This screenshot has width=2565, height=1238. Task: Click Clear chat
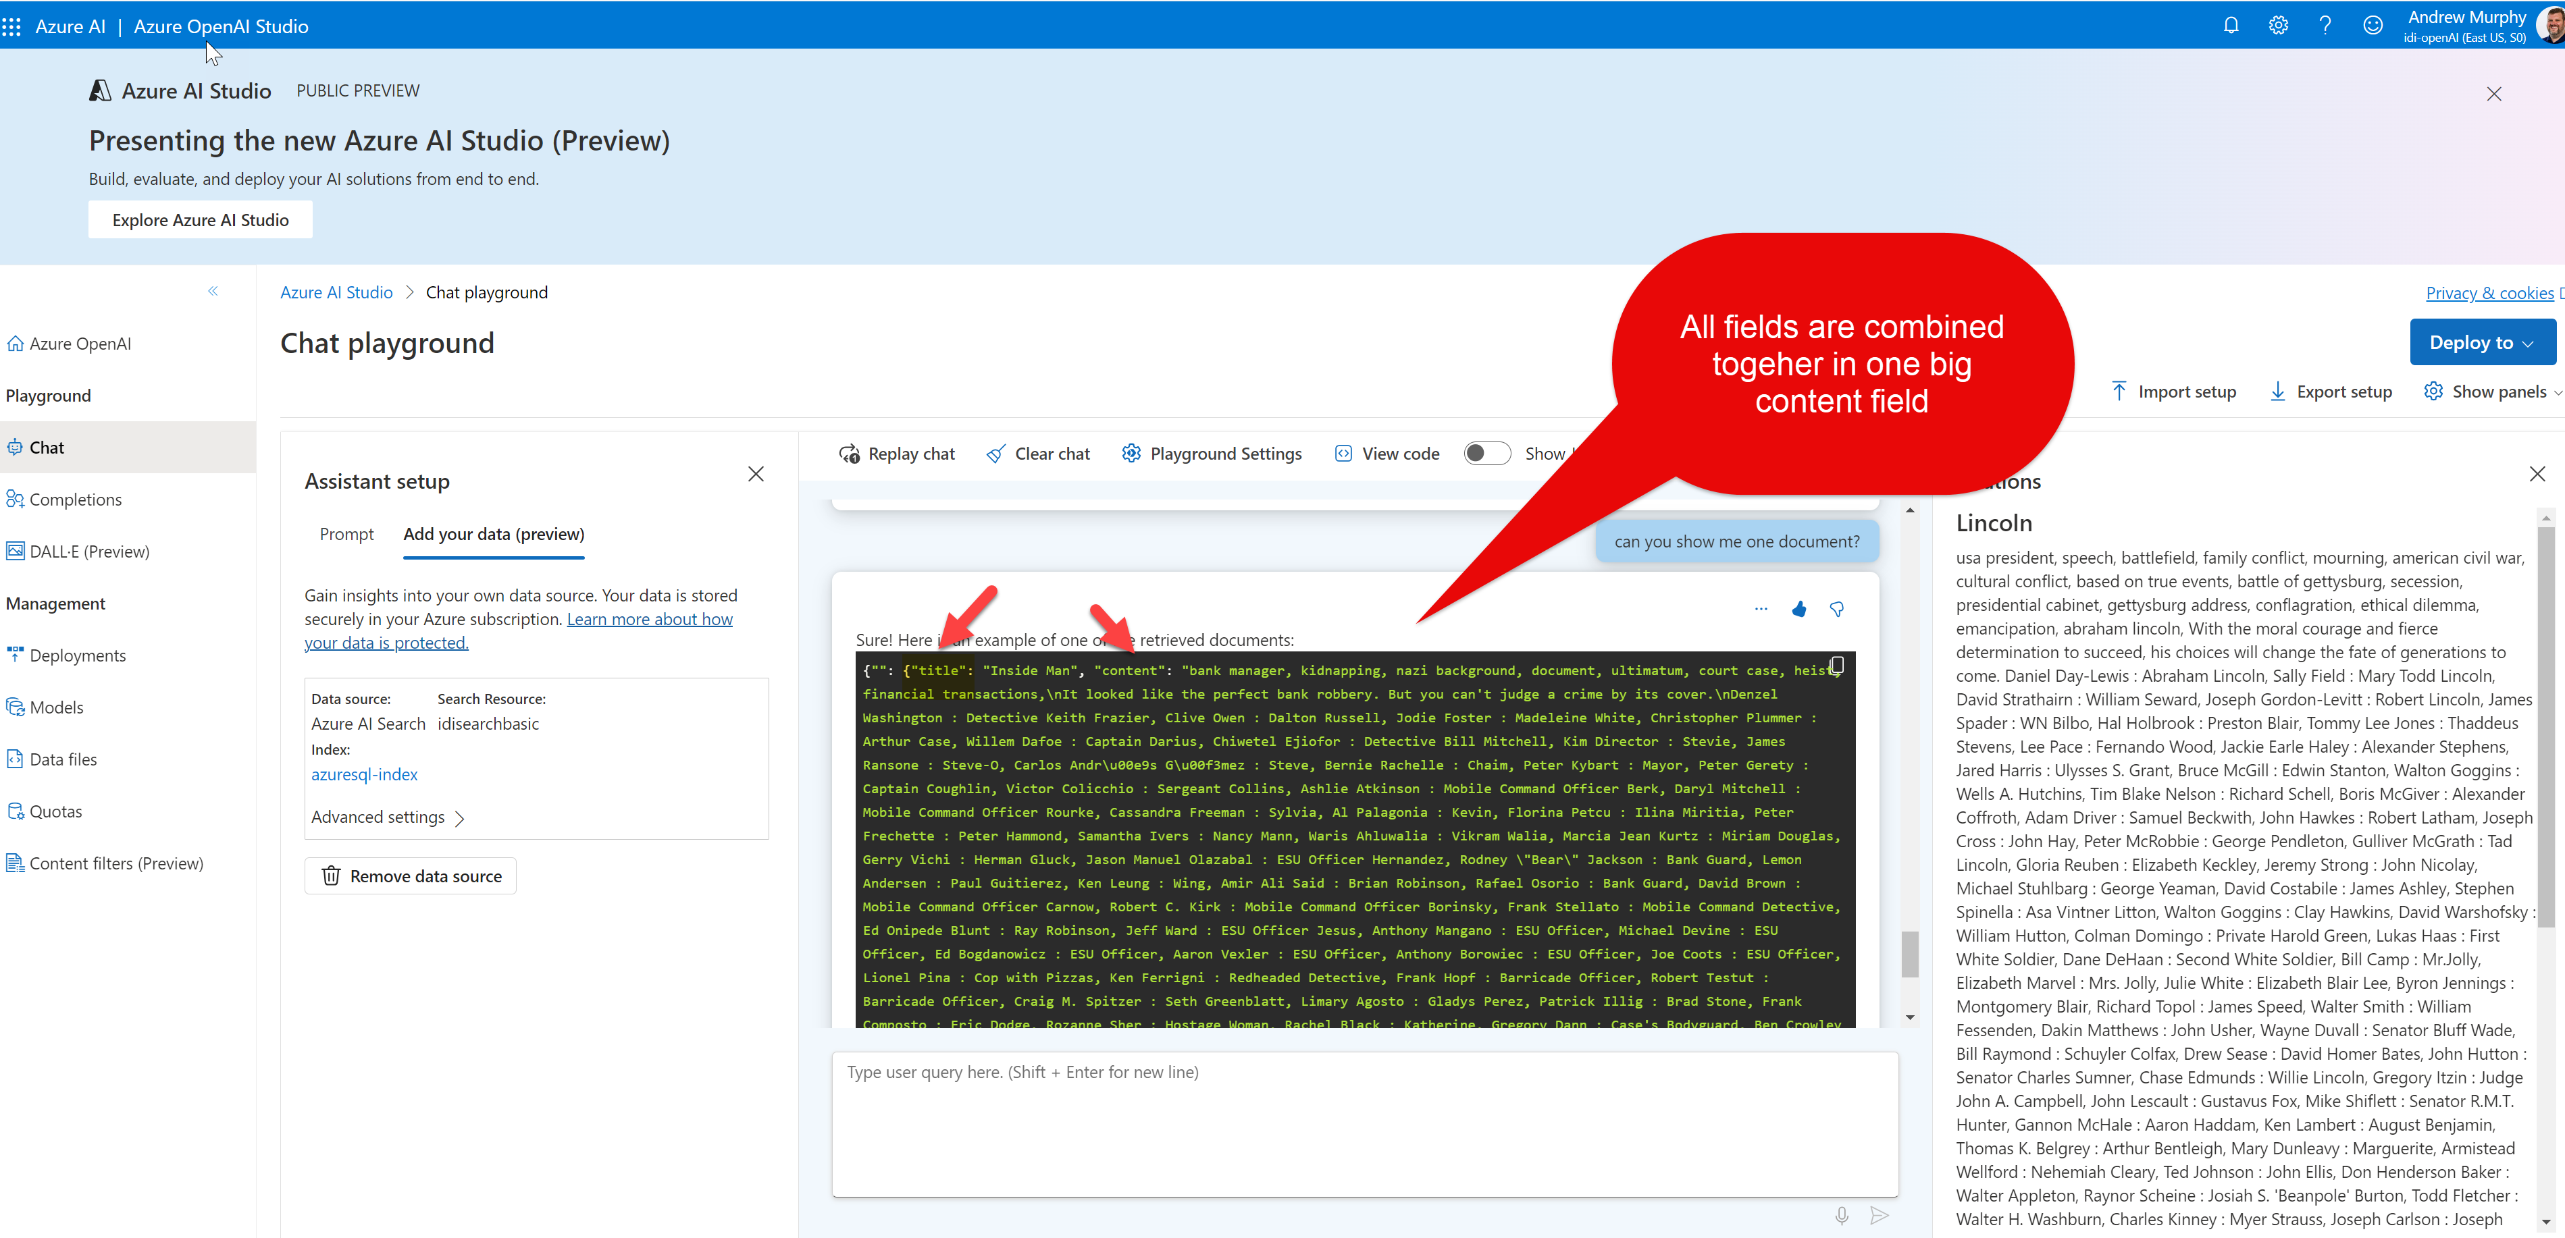coord(1037,454)
